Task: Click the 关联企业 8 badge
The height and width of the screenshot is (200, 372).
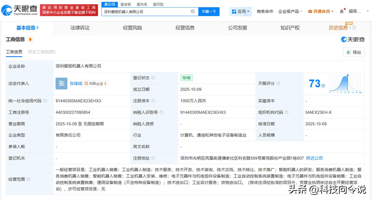Action: tap(95, 83)
